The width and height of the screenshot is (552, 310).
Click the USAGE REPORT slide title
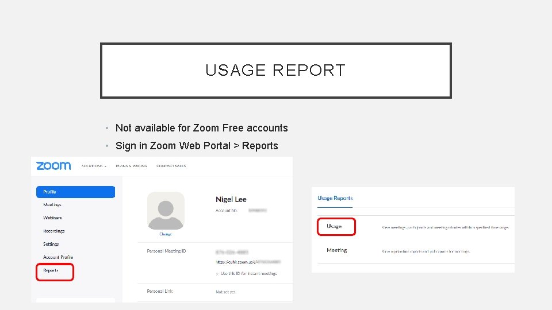[275, 70]
